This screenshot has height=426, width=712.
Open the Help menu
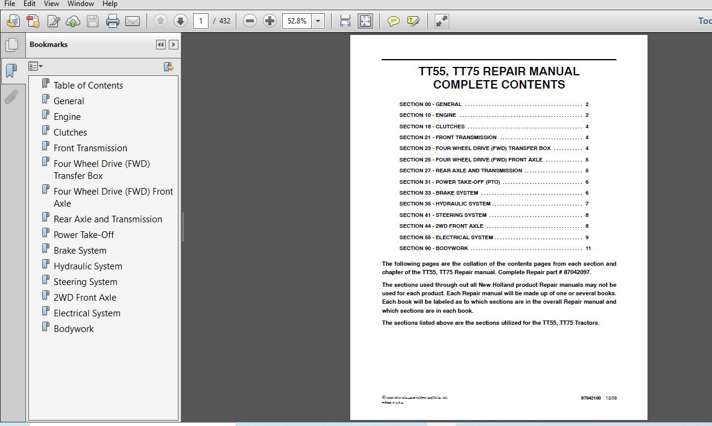tap(110, 4)
